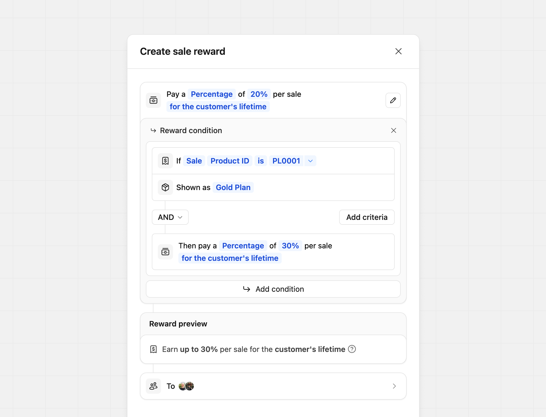
Task: Close the Create sale reward dialog
Action: 398,51
